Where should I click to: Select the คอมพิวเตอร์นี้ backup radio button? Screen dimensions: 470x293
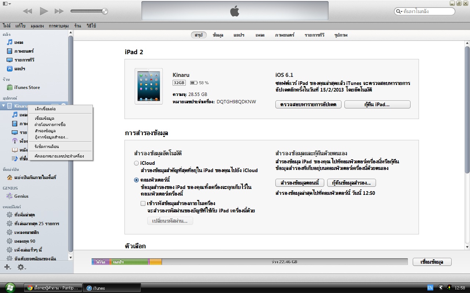(137, 180)
